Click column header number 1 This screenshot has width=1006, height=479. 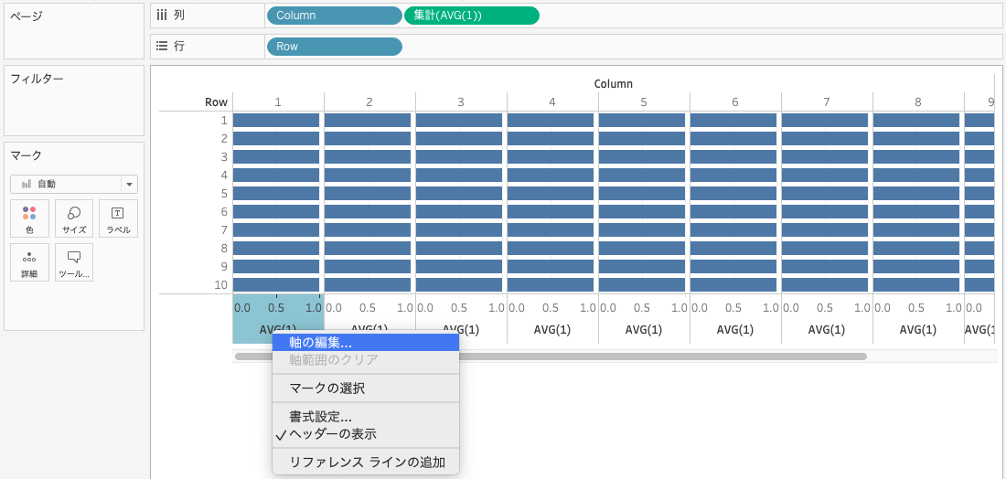(x=278, y=102)
